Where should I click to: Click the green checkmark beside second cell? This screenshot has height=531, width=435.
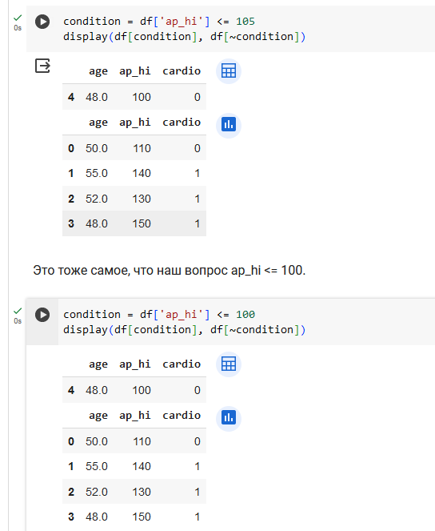(x=18, y=311)
